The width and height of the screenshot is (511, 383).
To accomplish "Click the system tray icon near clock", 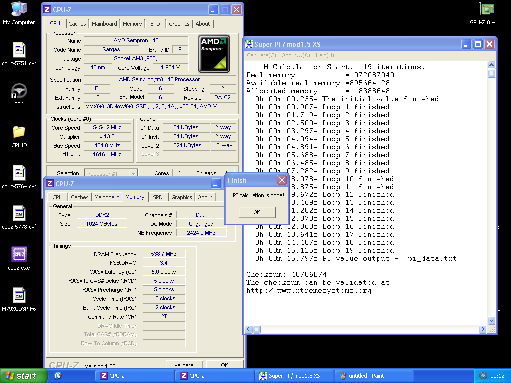I will pos(483,376).
